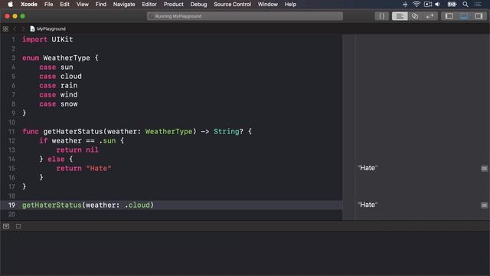The width and height of the screenshot is (490, 276).
Task: Click the WeatherType enum name
Action: 67,58
